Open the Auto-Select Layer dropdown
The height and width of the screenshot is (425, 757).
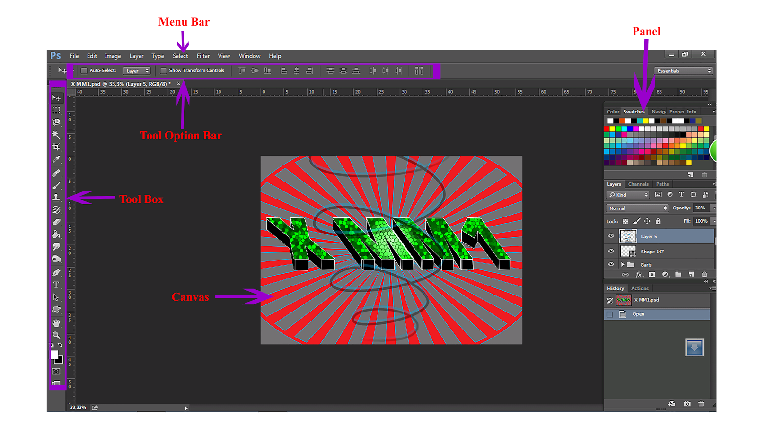click(137, 71)
